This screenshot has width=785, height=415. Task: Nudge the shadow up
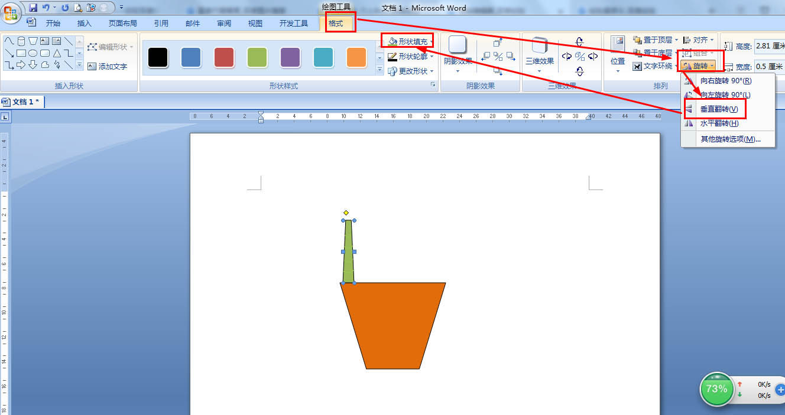tap(498, 42)
